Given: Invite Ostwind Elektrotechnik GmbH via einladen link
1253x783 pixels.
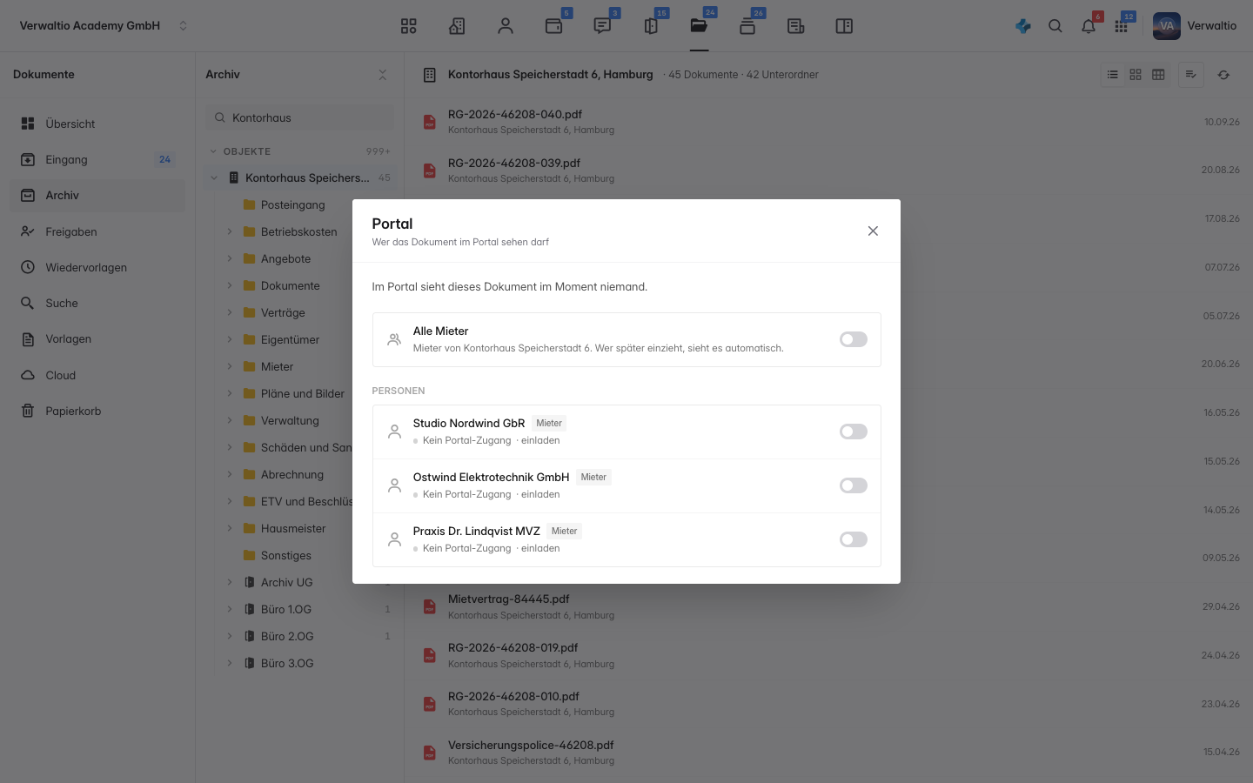Looking at the screenshot, I should point(540,494).
